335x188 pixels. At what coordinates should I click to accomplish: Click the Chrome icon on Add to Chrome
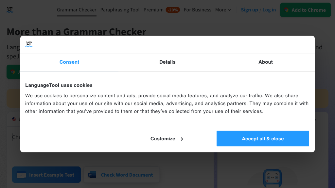287,10
